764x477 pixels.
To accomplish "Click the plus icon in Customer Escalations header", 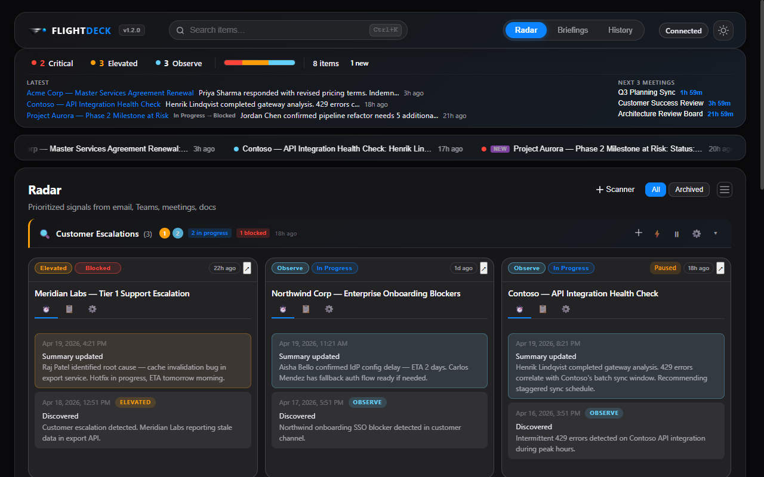I will click(x=639, y=233).
